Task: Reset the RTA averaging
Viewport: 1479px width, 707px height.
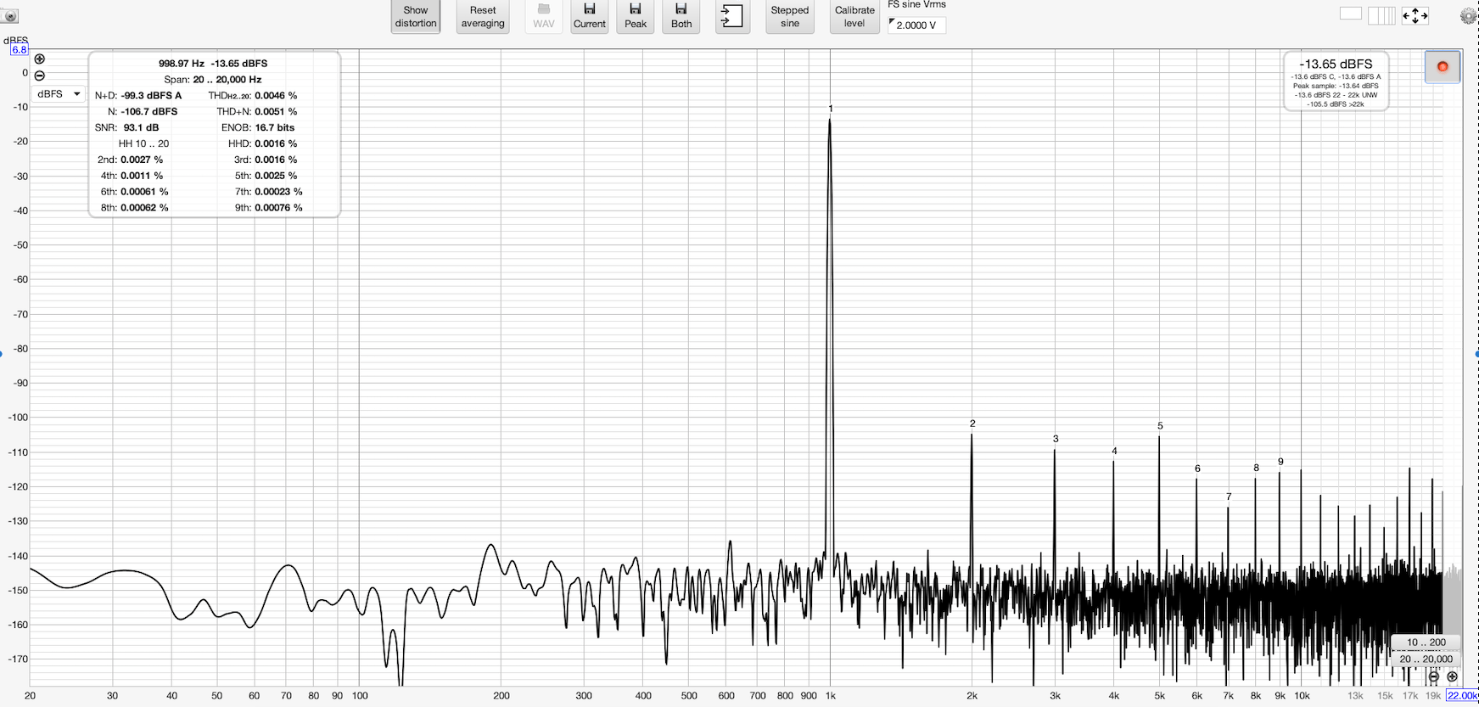Action: pyautogui.click(x=483, y=16)
